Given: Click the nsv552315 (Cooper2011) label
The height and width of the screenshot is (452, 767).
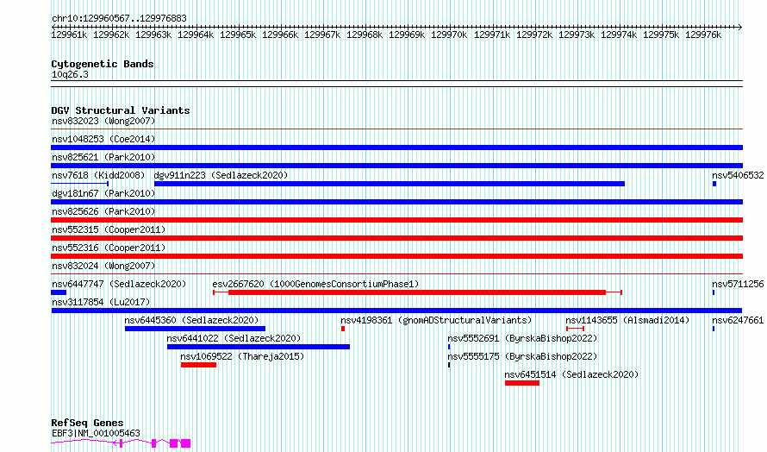Looking at the screenshot, I should point(109,229).
